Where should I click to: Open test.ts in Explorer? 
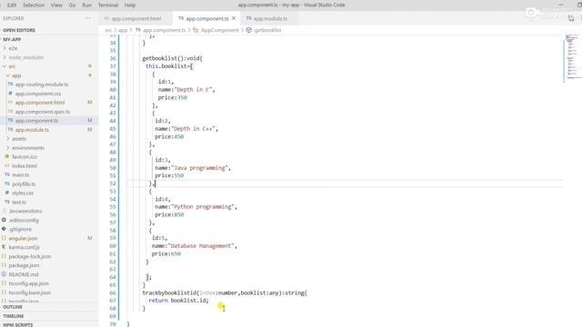19,202
